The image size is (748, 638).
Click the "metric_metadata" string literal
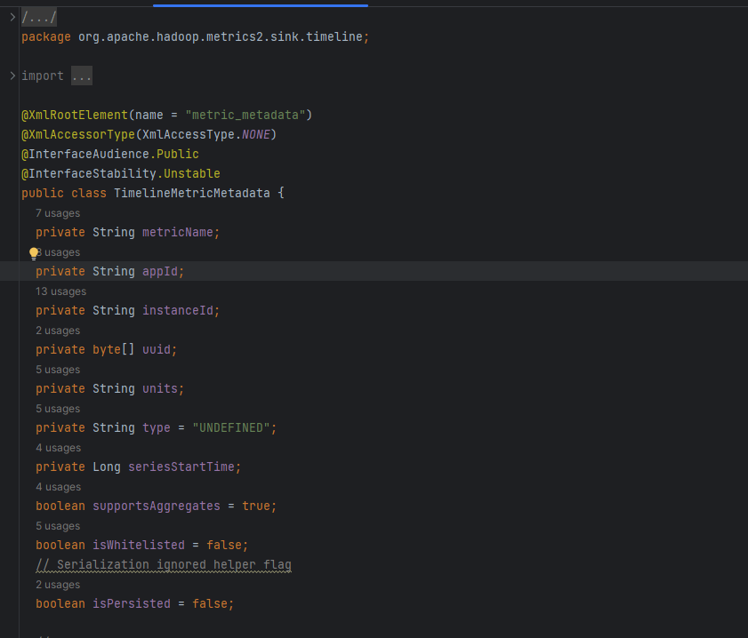pyautogui.click(x=245, y=115)
